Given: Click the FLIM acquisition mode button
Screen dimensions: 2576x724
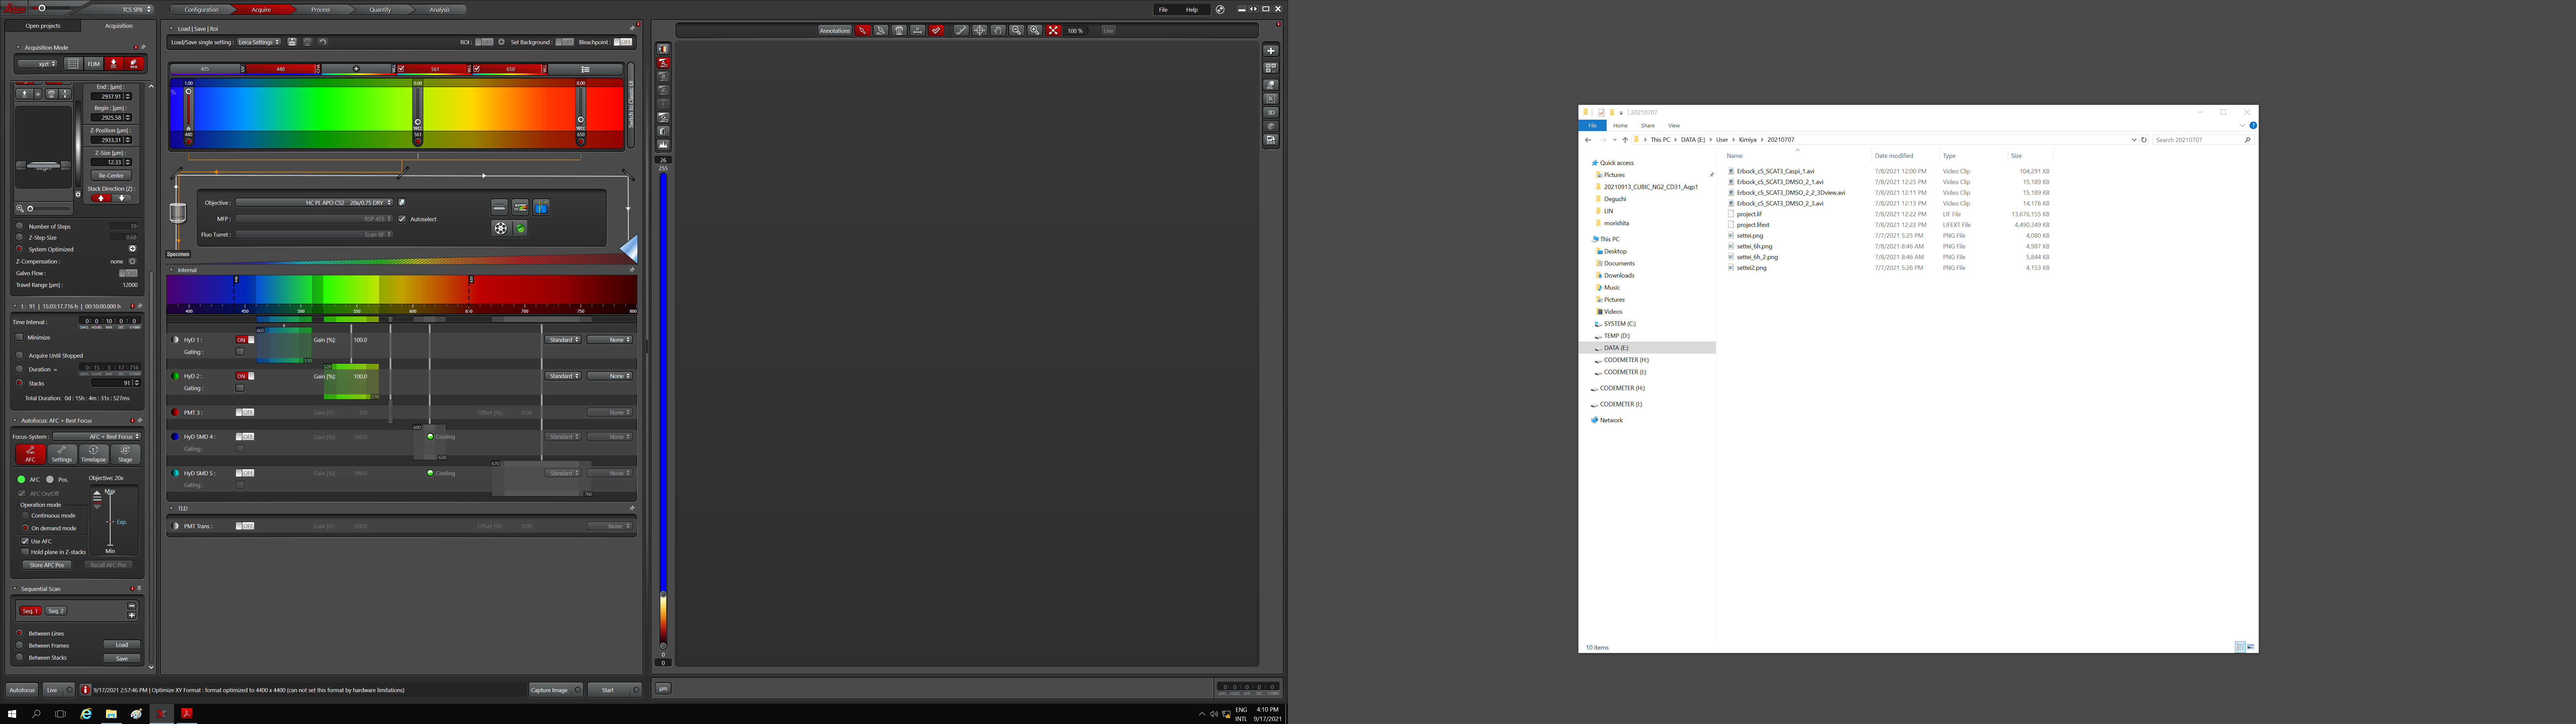Looking at the screenshot, I should pos(94,64).
